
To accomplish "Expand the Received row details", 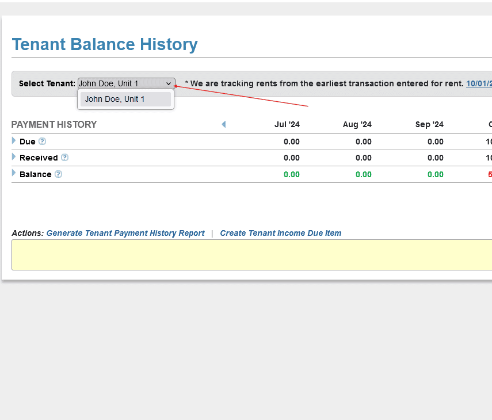I will pos(14,157).
